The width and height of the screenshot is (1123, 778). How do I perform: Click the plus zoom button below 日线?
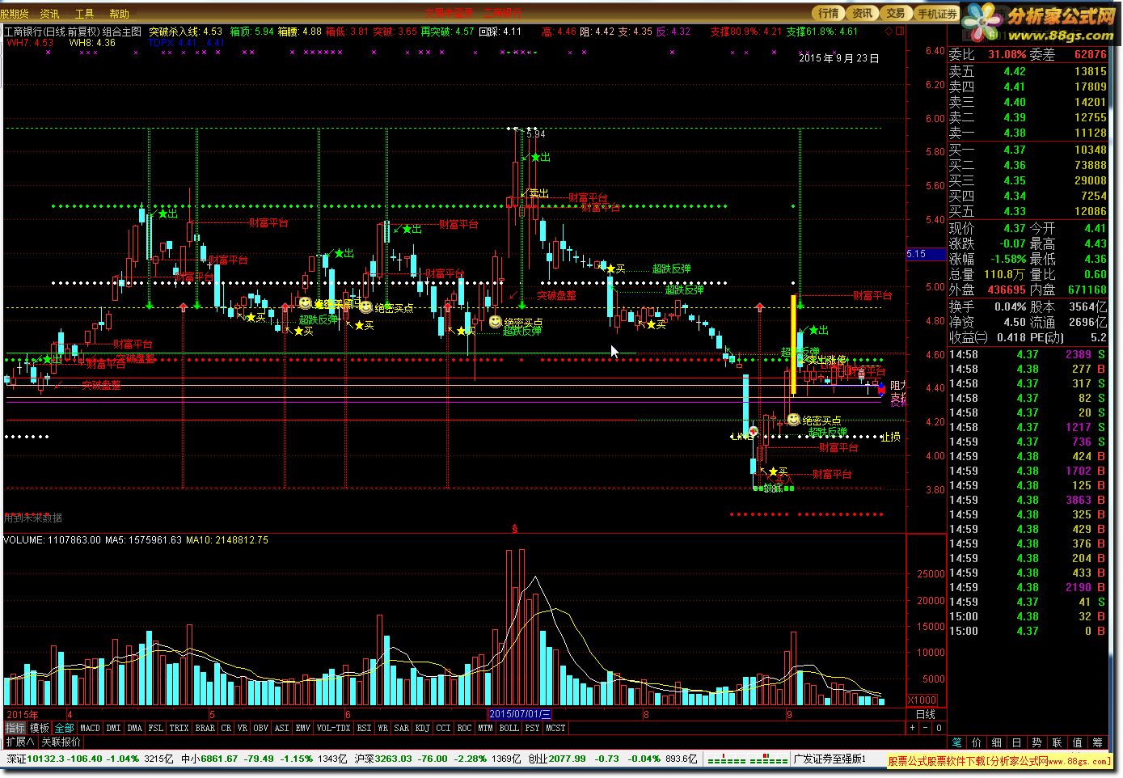(913, 728)
